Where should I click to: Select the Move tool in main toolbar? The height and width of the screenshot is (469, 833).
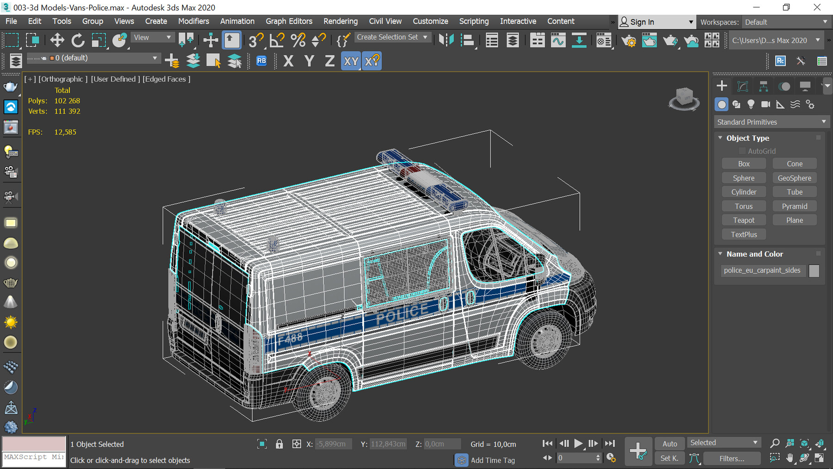(57, 40)
